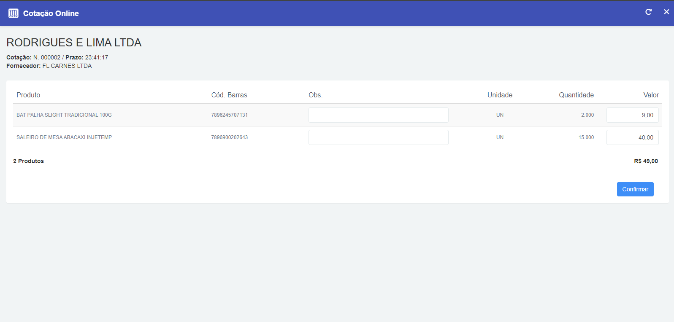Click the R$ 49,00 total amount

coord(646,161)
